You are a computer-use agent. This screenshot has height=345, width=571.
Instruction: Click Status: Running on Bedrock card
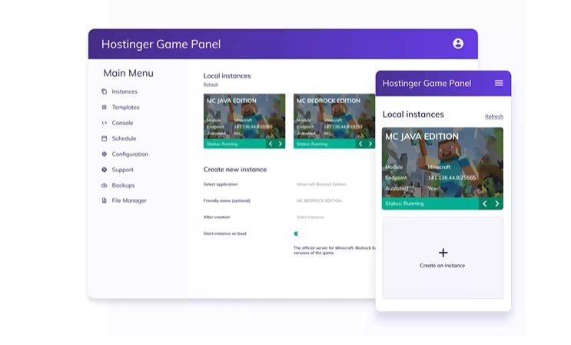point(312,144)
